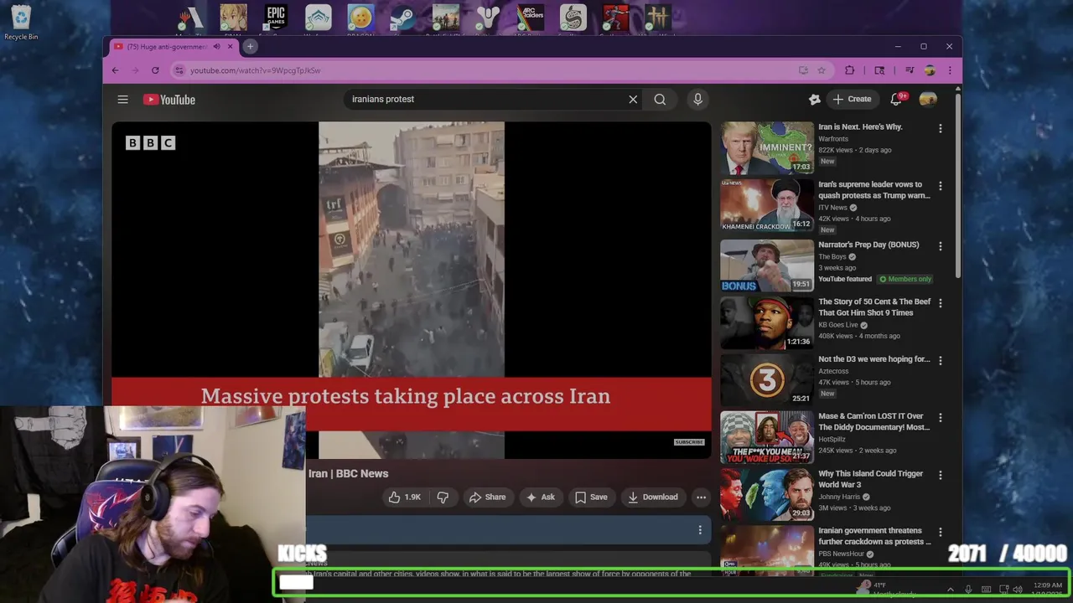
Task: Close the YouTube tab
Action: (230, 47)
